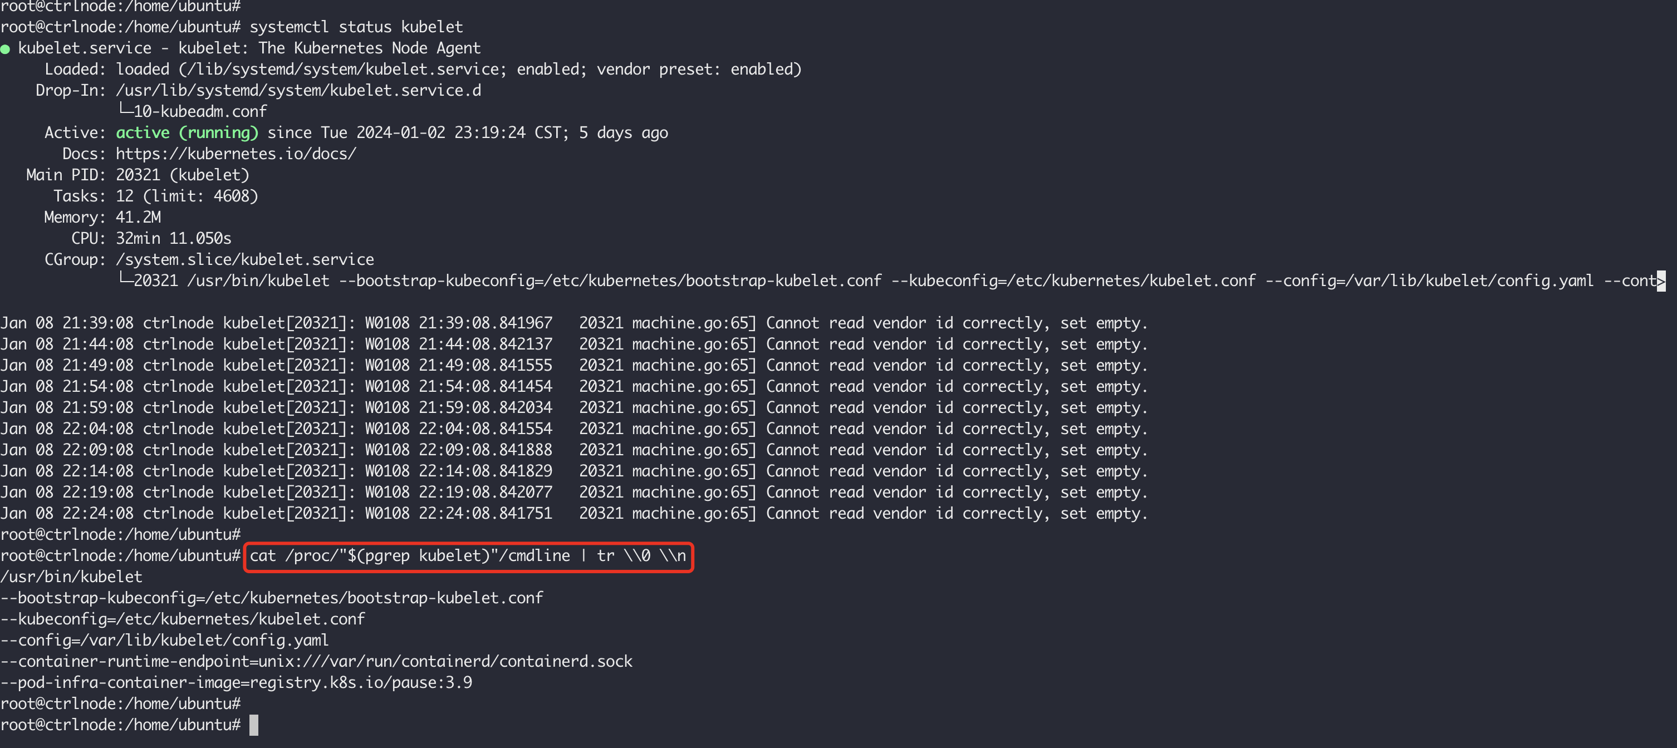Click the CPU time 32min 11.050s
This screenshot has height=748, width=1677.
click(173, 238)
